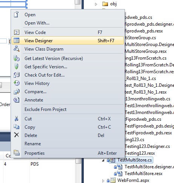Click the View History clock icon

pos(17,83)
